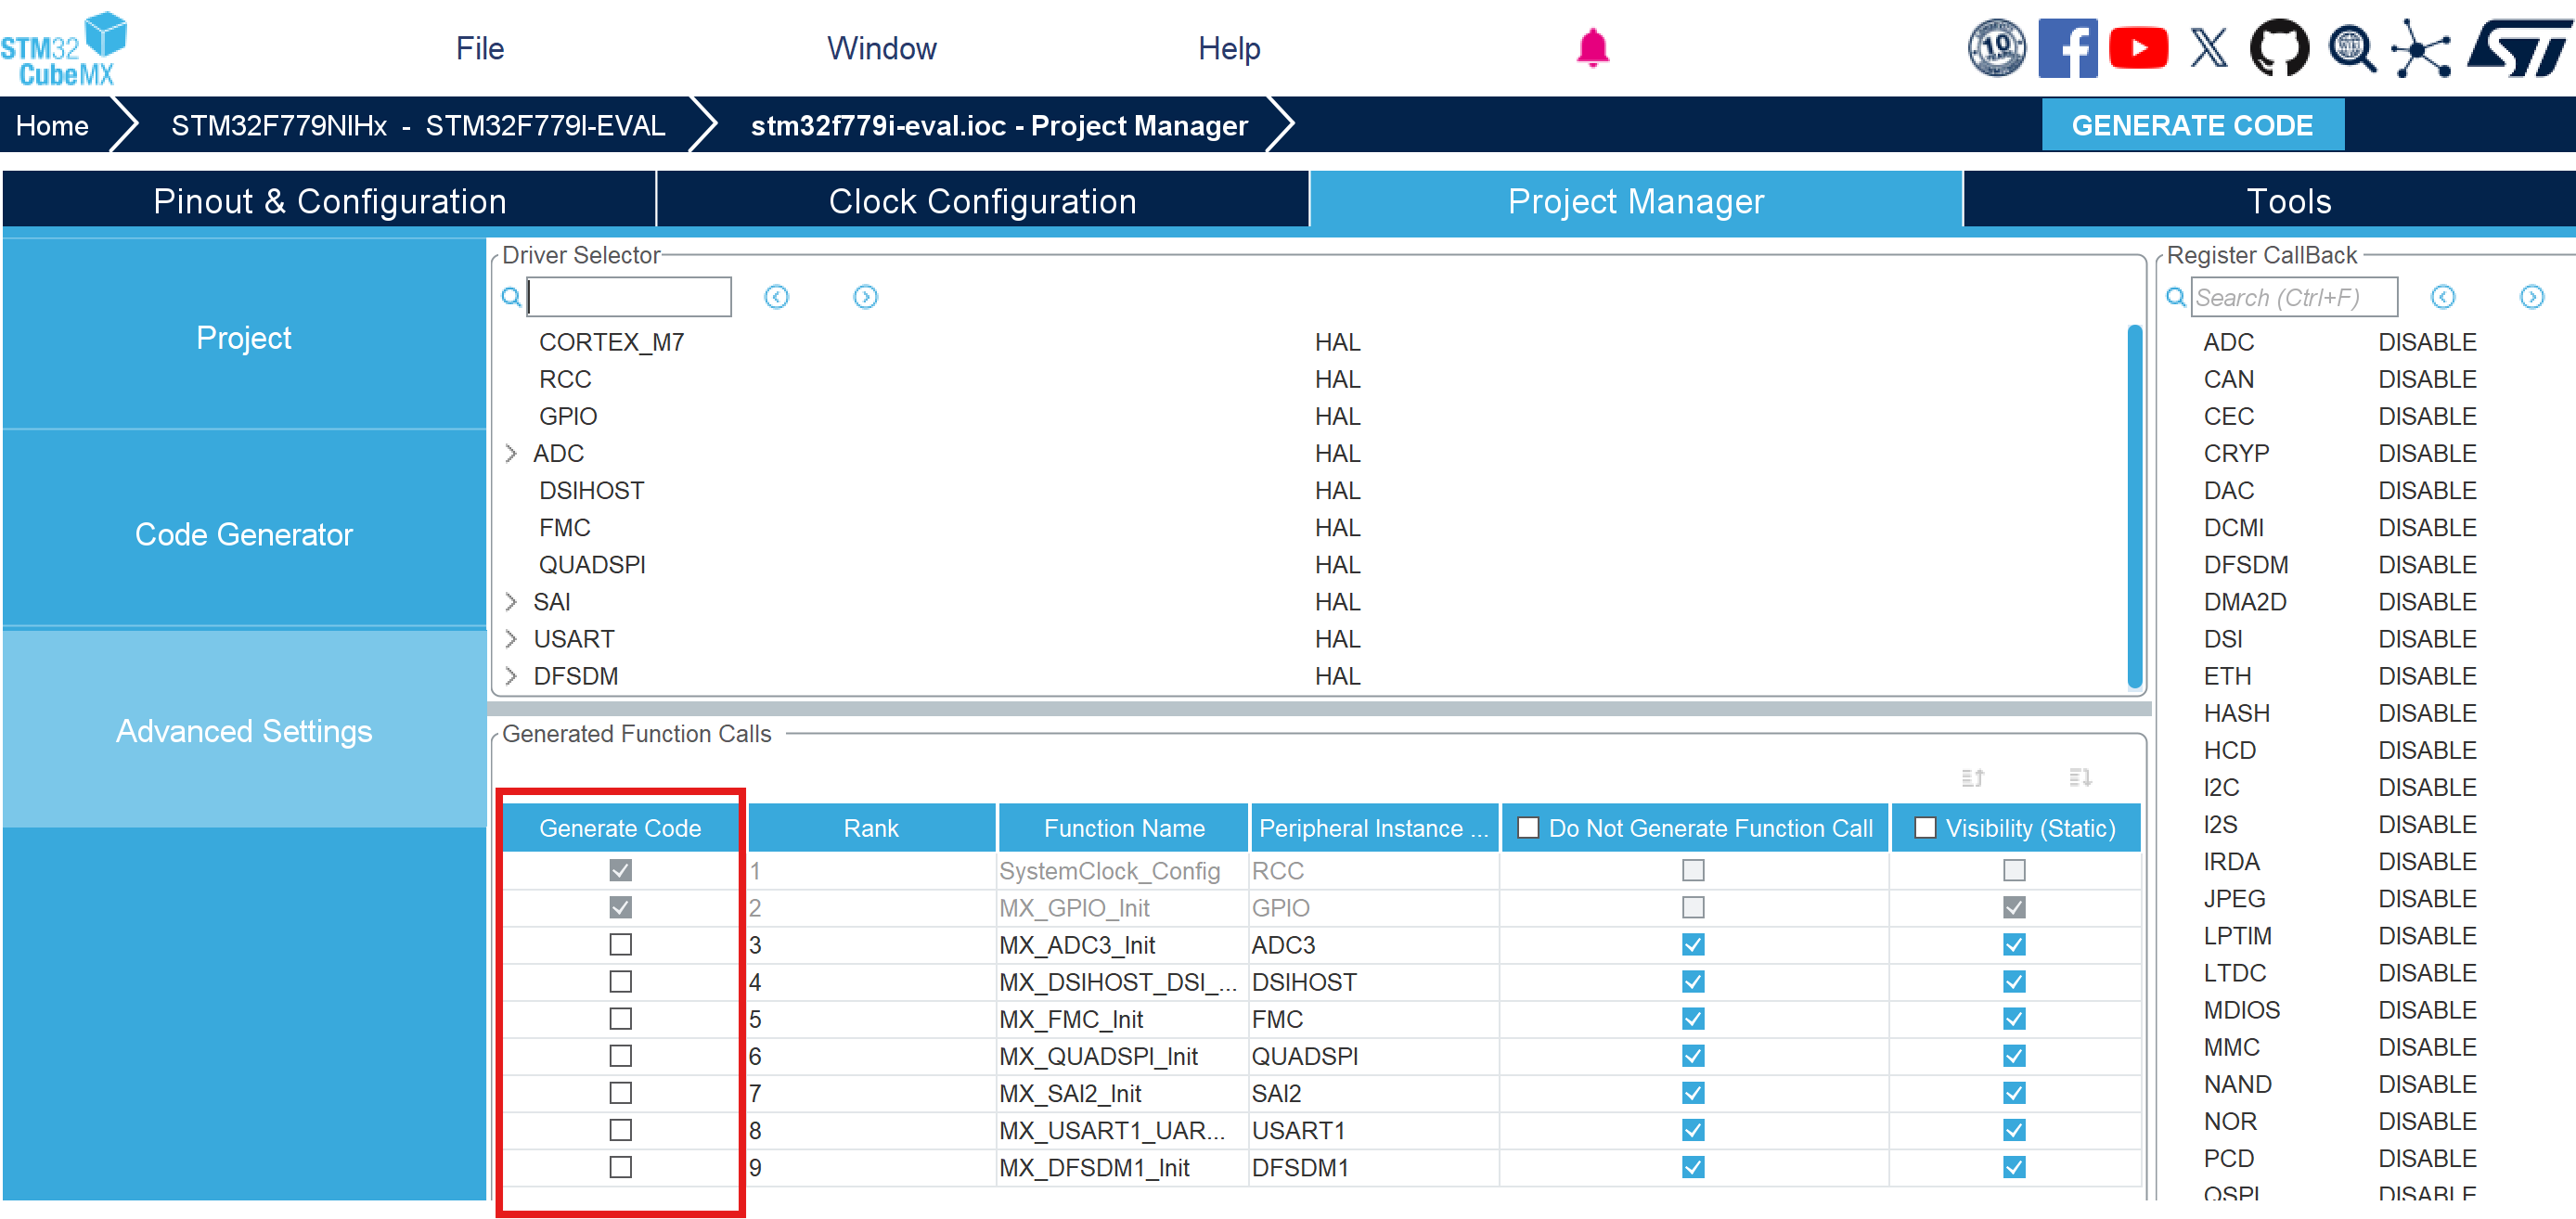
Task: Open the Code Generator section
Action: tap(244, 534)
